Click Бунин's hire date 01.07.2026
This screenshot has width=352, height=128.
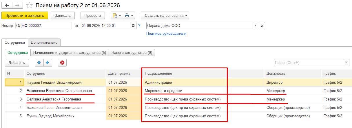124,116
